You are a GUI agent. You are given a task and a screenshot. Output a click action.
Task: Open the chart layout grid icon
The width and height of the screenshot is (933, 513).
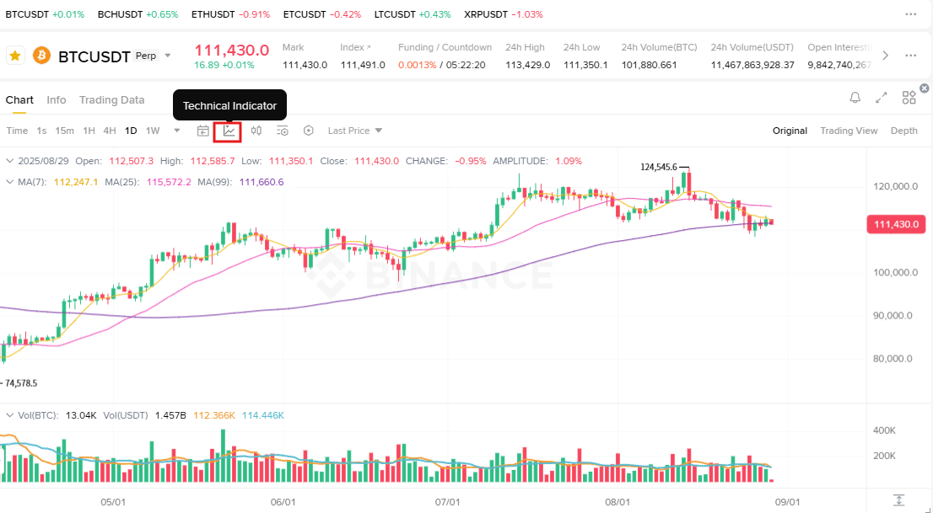pyautogui.click(x=909, y=98)
